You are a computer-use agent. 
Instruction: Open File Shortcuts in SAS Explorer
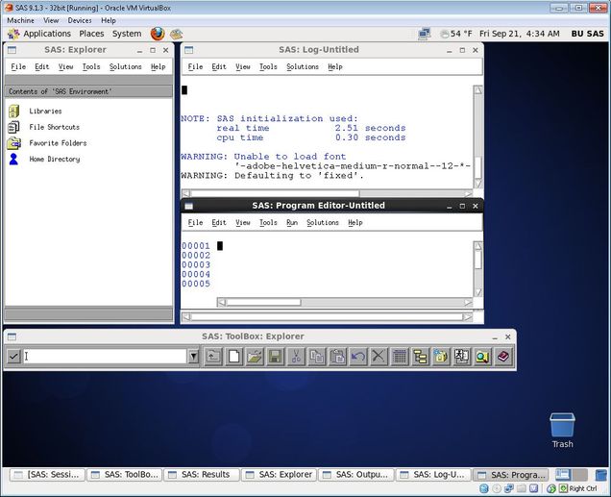click(54, 127)
